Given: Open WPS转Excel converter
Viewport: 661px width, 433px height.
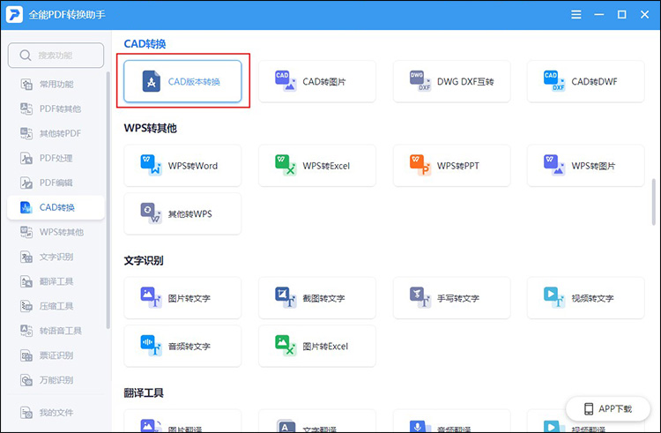Looking at the screenshot, I should (x=317, y=166).
